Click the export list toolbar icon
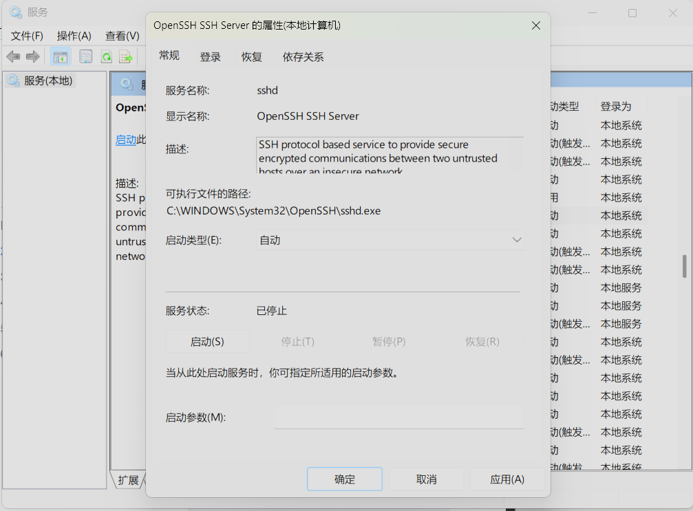Viewport: 693px width, 511px height. [126, 56]
